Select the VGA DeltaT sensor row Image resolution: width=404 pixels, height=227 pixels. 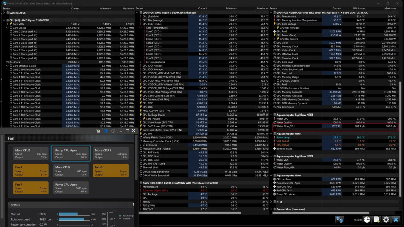[335, 141]
